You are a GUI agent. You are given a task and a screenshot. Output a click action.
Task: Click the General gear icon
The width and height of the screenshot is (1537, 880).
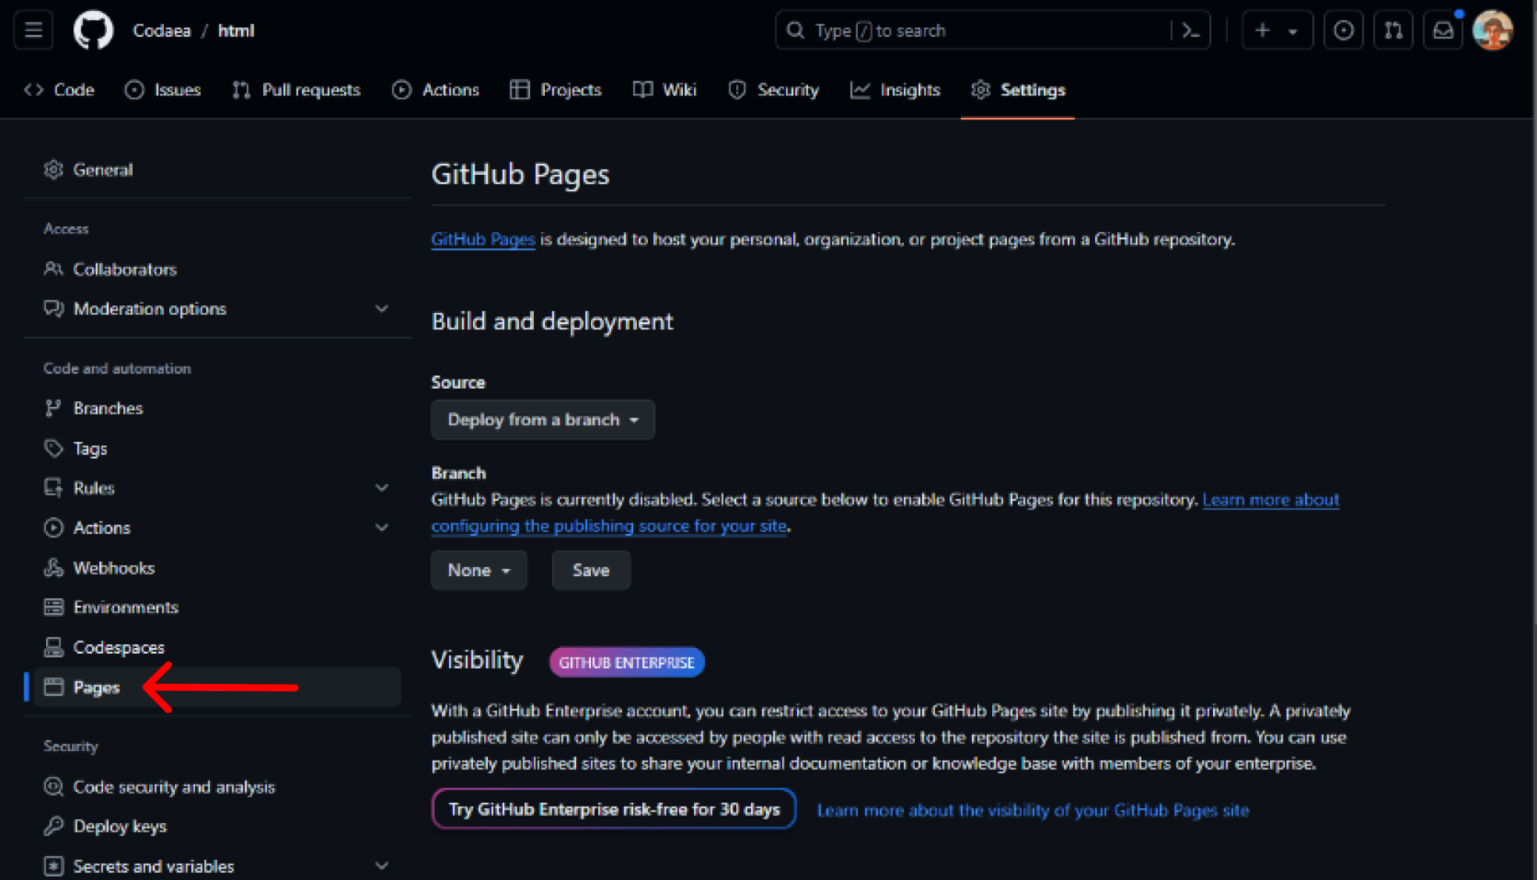click(53, 169)
